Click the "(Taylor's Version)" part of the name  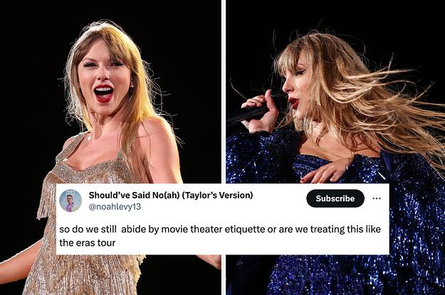coord(217,195)
